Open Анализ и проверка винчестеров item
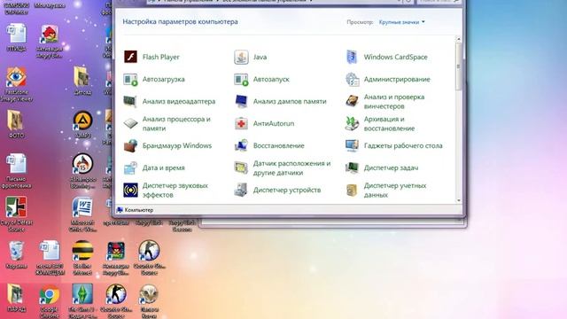Image resolution: width=567 pixels, height=319 pixels. tap(384, 101)
